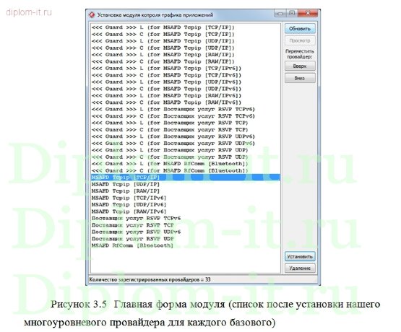Select Guard C for MSAFD RfComm [Bluetooth]
The width and height of the screenshot is (401, 332).
[x=185, y=170]
